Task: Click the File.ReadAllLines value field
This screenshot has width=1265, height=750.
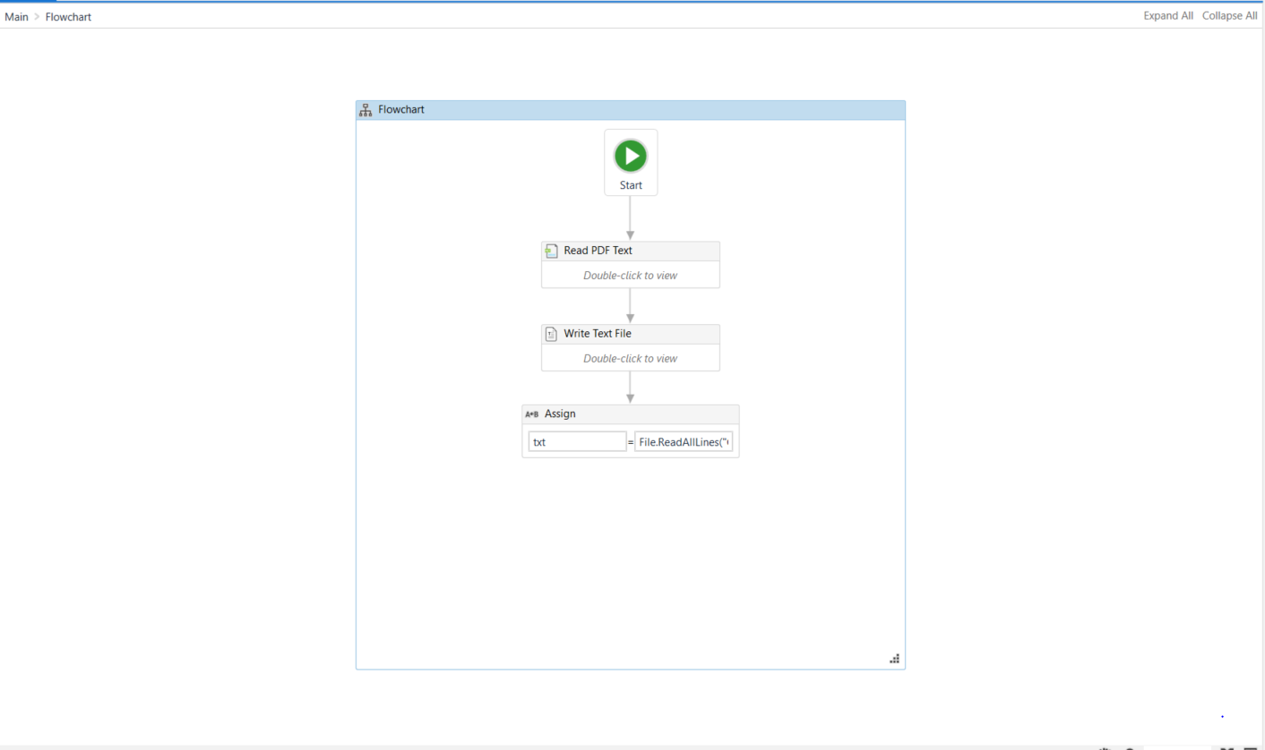Action: pyautogui.click(x=684, y=442)
